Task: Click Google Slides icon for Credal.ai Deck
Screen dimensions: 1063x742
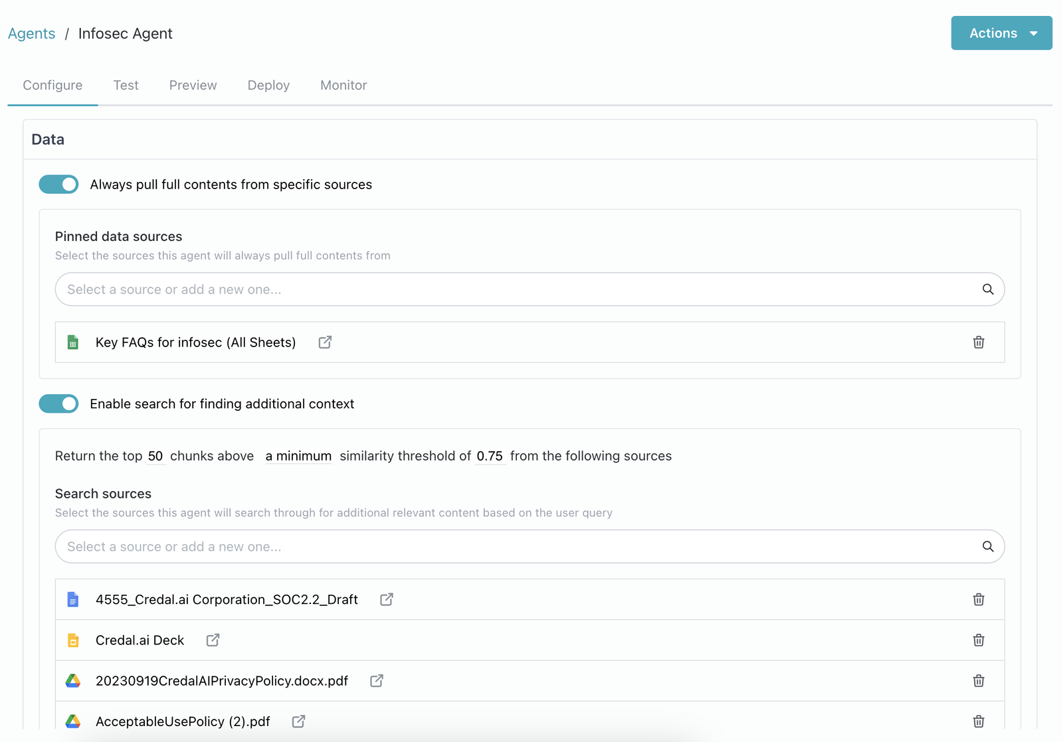Action: [73, 640]
